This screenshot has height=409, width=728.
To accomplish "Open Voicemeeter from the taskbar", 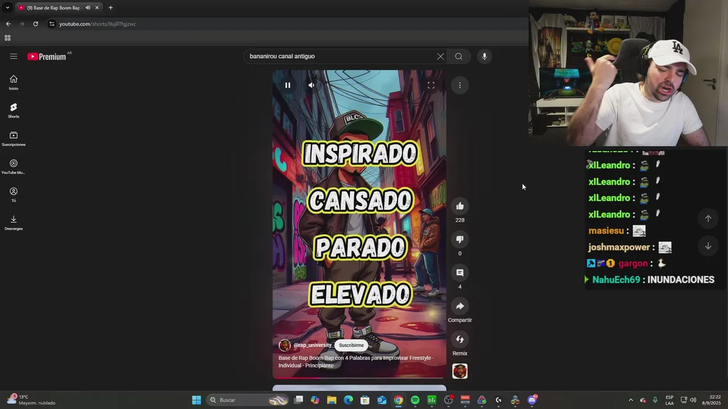I will point(465,400).
